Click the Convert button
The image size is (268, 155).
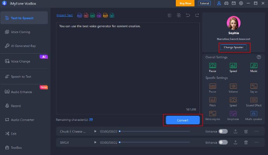183,120
